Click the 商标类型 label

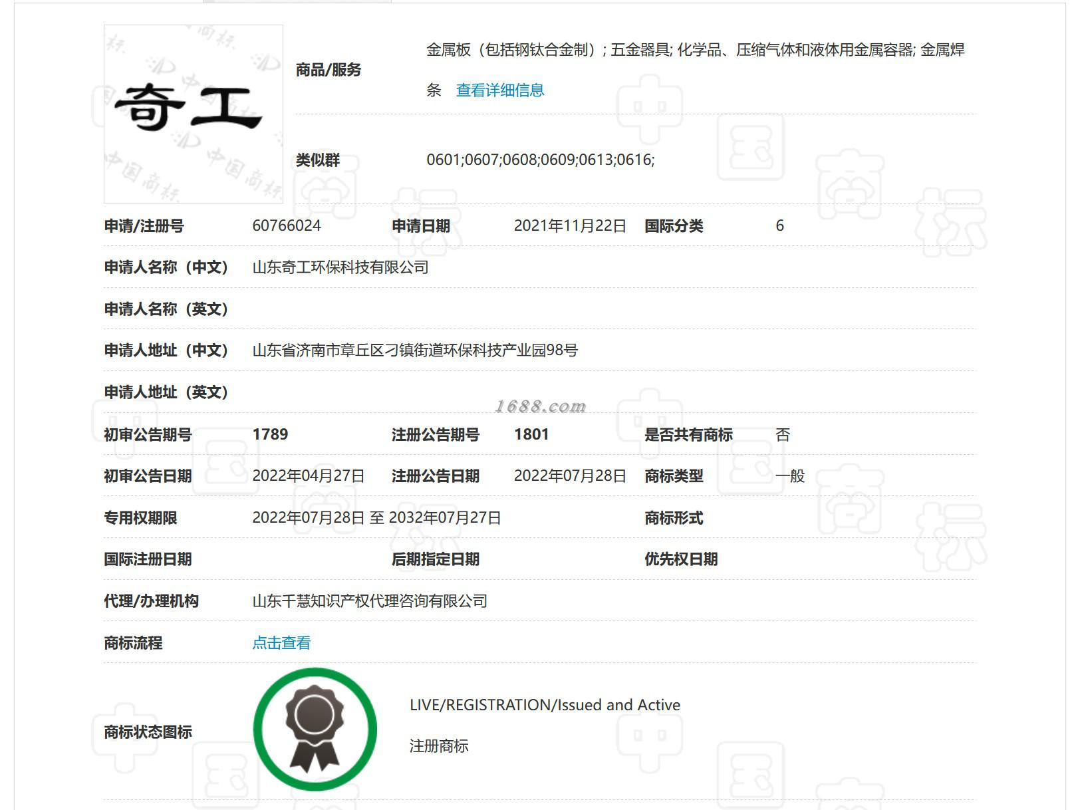pyautogui.click(x=674, y=476)
